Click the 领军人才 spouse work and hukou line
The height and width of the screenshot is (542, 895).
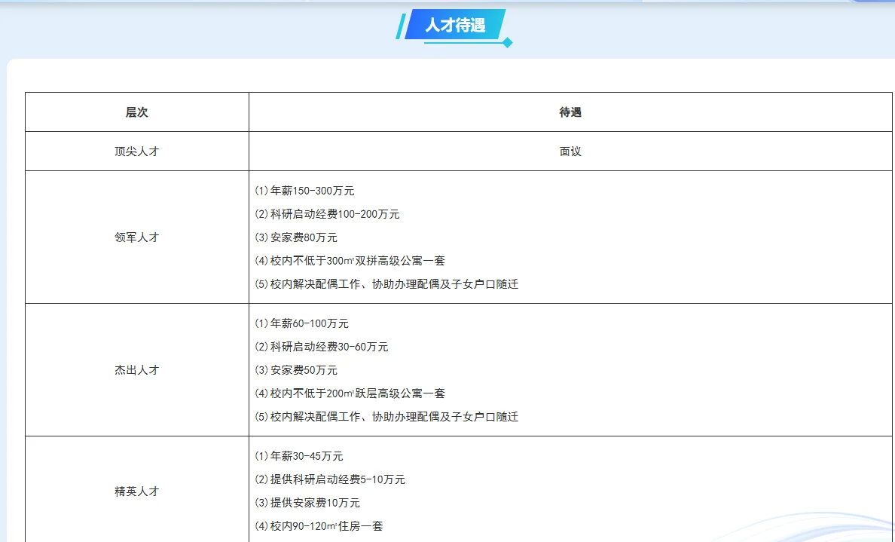coord(386,284)
